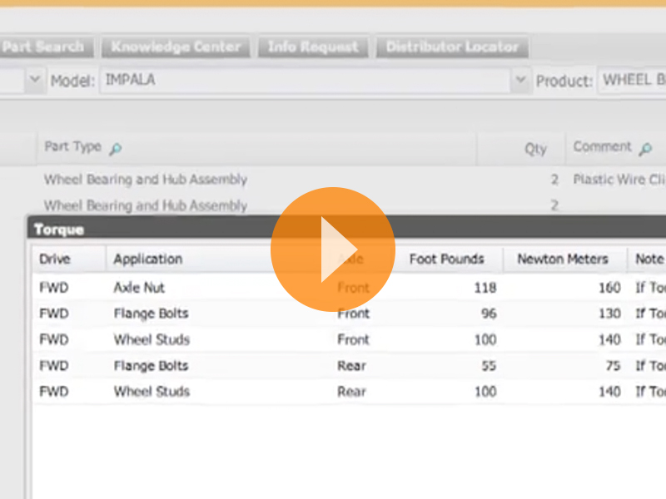
Task: Open the dropdown arrow left of Model label
Action: coord(34,81)
